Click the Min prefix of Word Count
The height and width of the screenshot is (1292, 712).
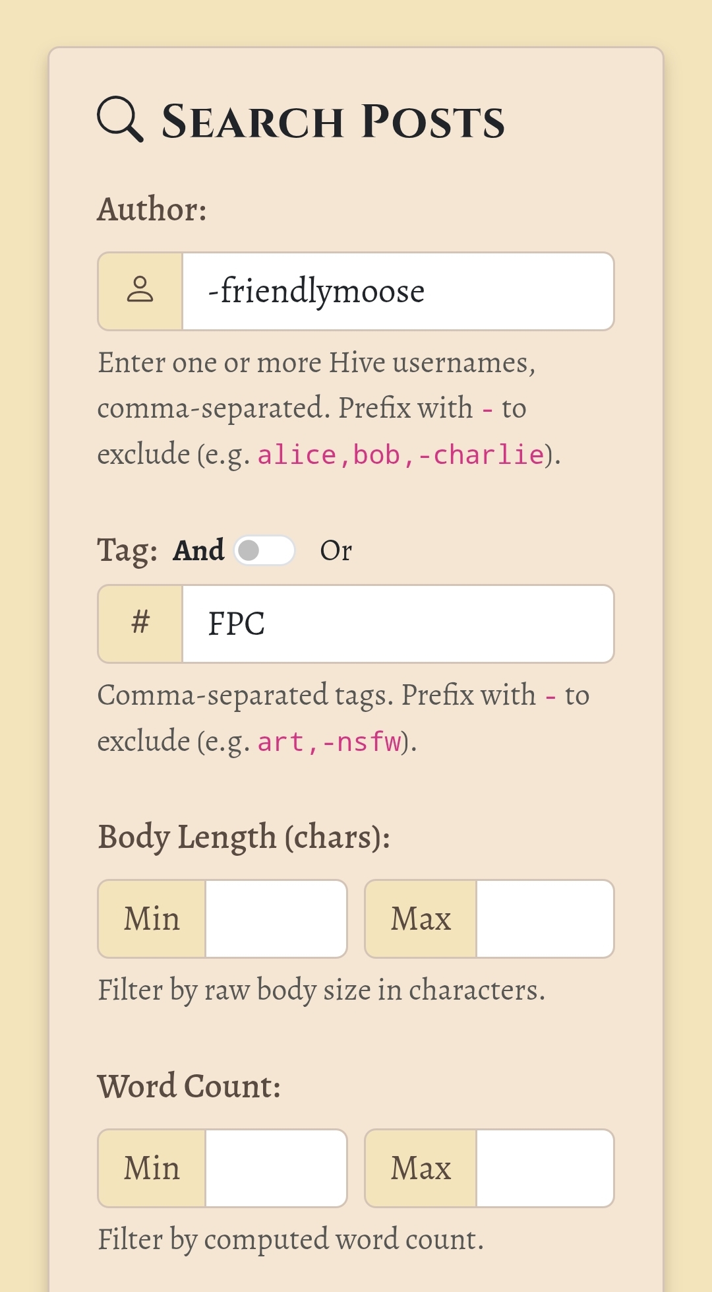click(x=152, y=1168)
